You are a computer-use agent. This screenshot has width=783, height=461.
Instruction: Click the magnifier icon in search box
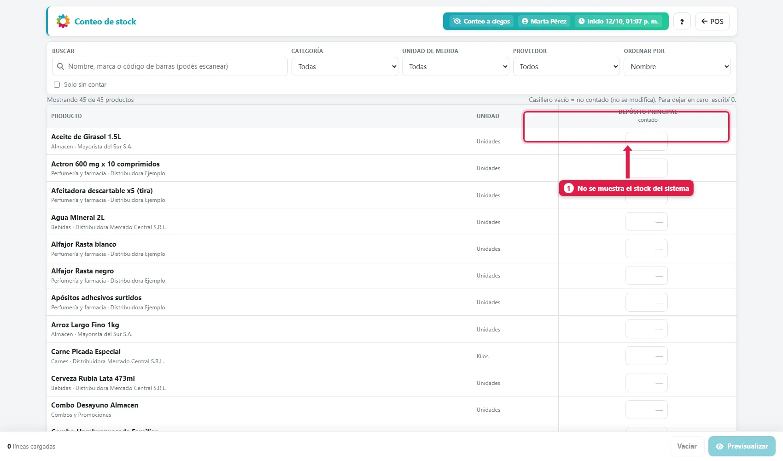coord(60,66)
